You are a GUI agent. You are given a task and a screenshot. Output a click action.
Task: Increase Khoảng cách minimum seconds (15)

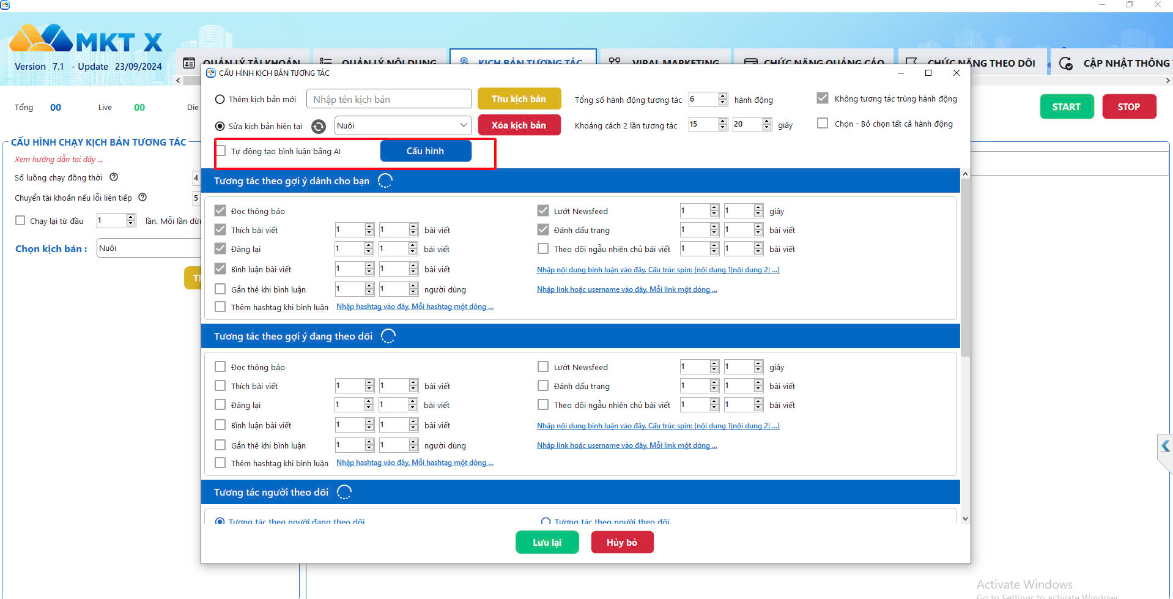click(x=723, y=121)
